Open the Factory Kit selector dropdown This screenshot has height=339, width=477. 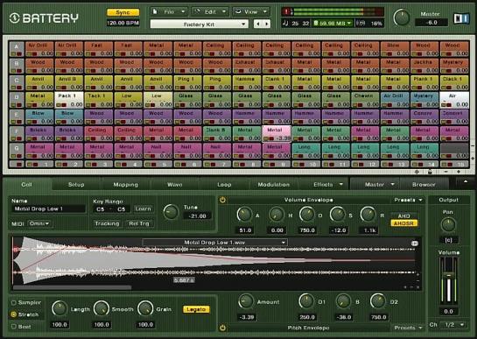[x=200, y=24]
